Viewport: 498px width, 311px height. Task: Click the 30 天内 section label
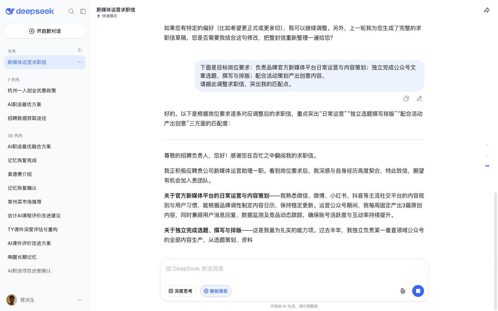[15, 136]
